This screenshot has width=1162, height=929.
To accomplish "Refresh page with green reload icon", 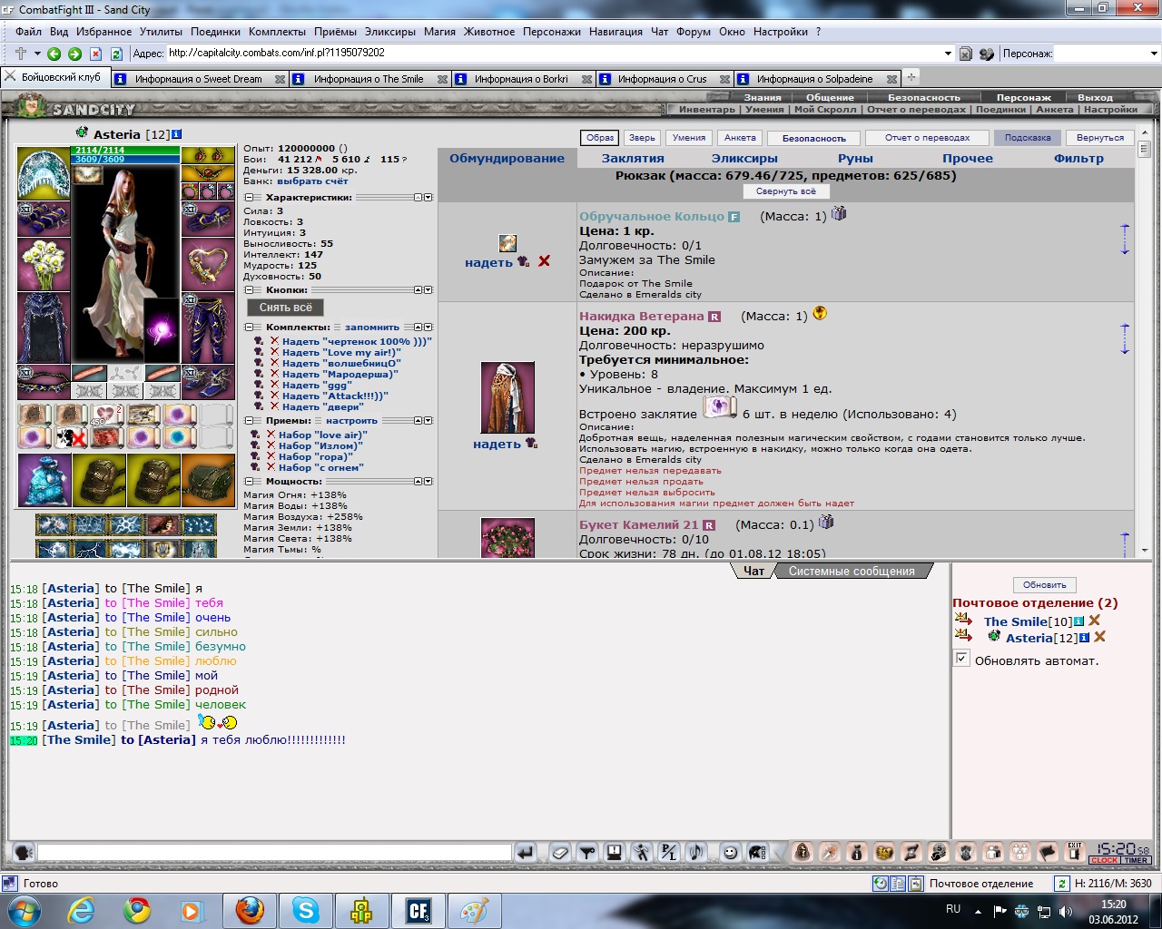I will [116, 54].
